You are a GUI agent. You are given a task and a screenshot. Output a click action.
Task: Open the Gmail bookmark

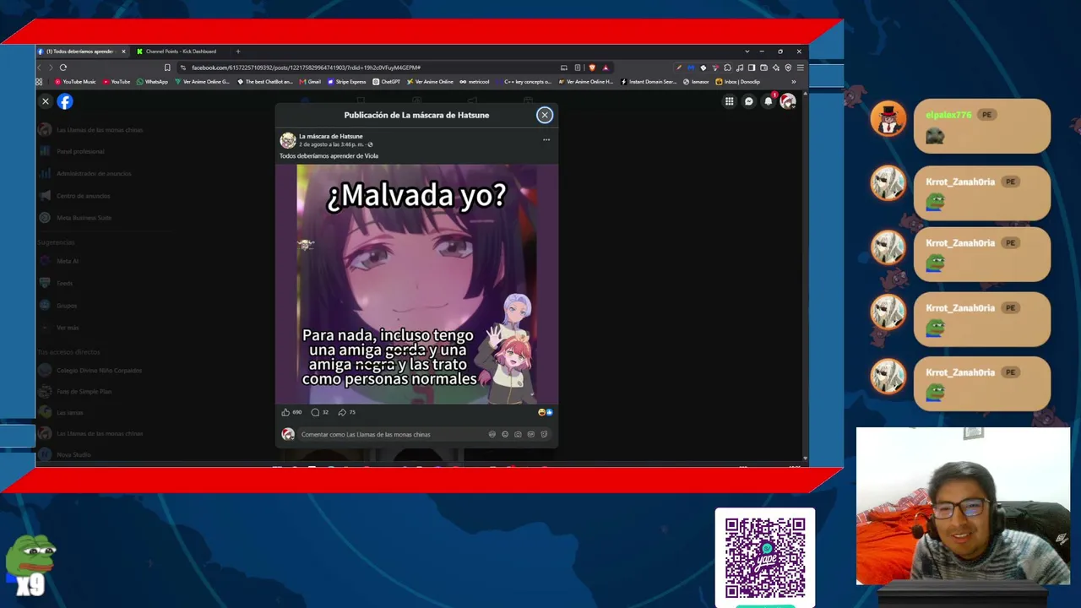click(310, 82)
